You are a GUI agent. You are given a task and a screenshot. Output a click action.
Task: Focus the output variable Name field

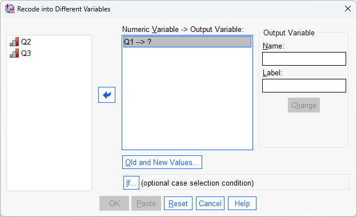point(304,59)
